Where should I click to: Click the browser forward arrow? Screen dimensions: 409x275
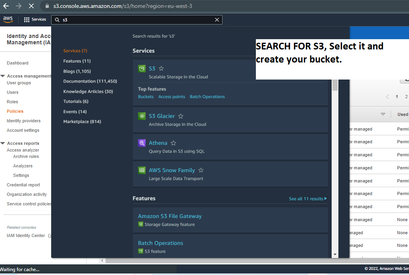[19, 6]
